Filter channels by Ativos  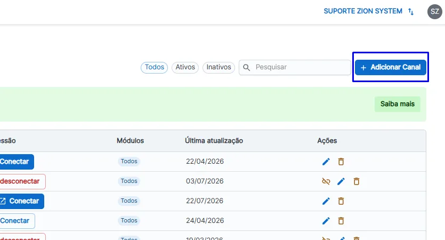[x=185, y=67]
